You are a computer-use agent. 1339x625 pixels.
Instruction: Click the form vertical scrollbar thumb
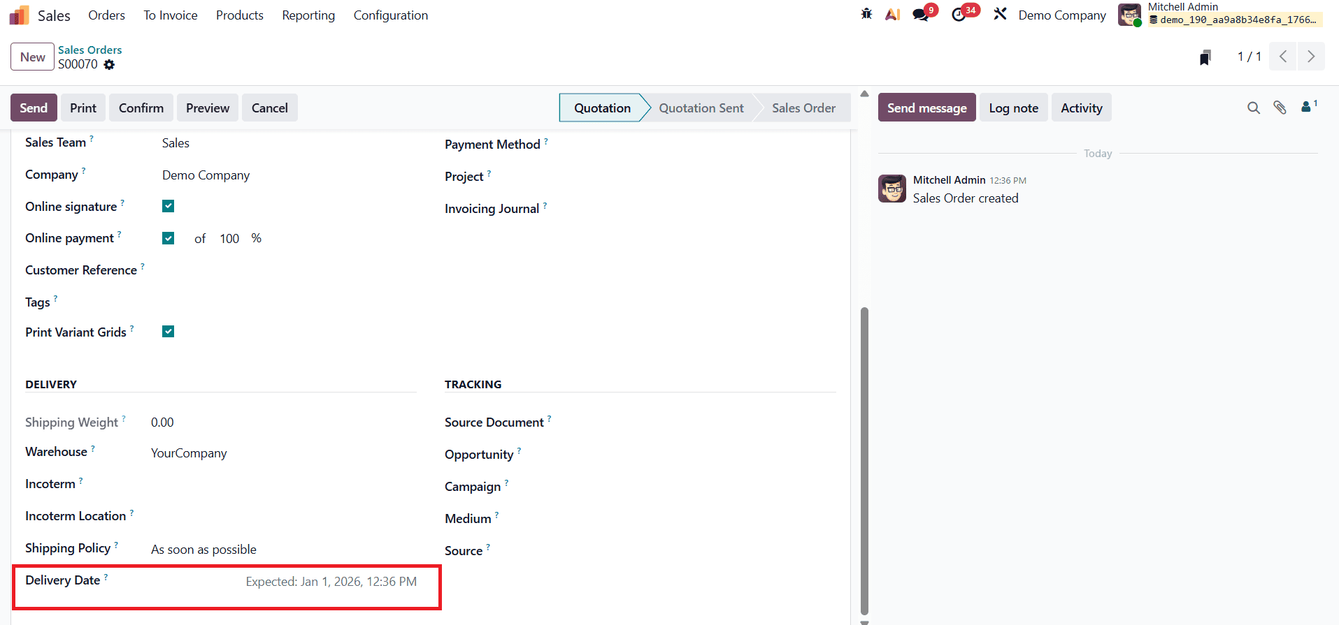864,461
